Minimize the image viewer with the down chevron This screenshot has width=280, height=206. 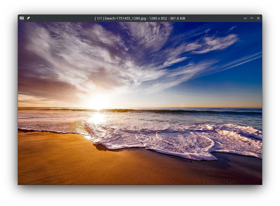tap(245, 18)
